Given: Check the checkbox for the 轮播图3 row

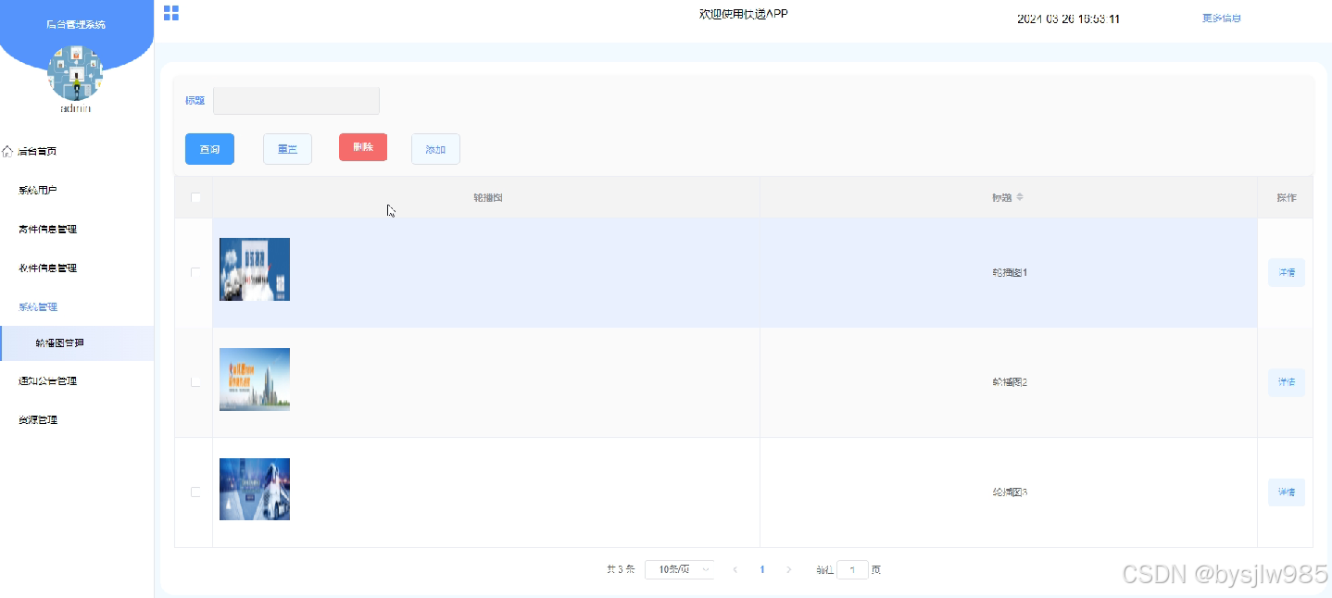Looking at the screenshot, I should pos(195,492).
